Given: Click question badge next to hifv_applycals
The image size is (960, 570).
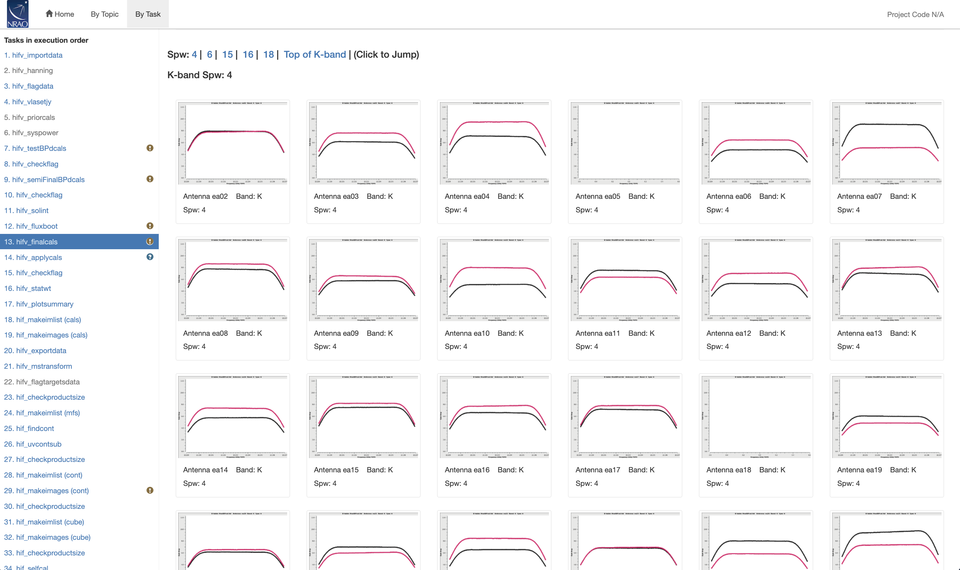Looking at the screenshot, I should tap(150, 257).
